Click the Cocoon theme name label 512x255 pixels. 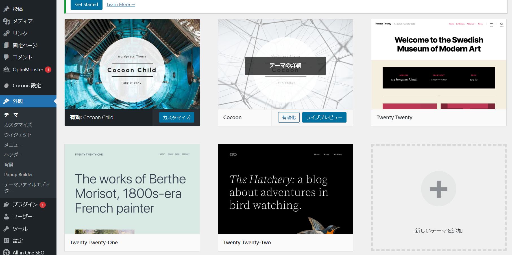pyautogui.click(x=232, y=117)
